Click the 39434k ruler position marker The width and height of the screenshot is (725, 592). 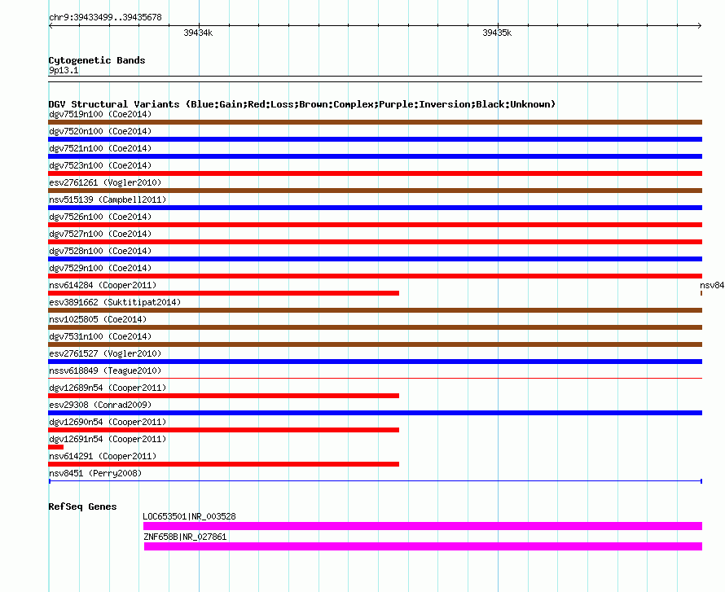coord(198,33)
